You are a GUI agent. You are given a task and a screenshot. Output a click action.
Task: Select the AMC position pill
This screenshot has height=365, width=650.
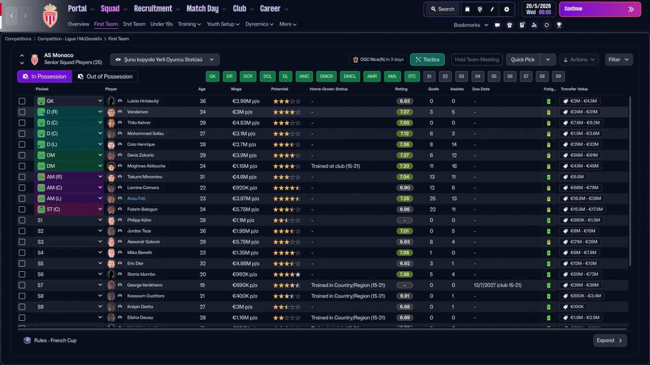coord(304,77)
